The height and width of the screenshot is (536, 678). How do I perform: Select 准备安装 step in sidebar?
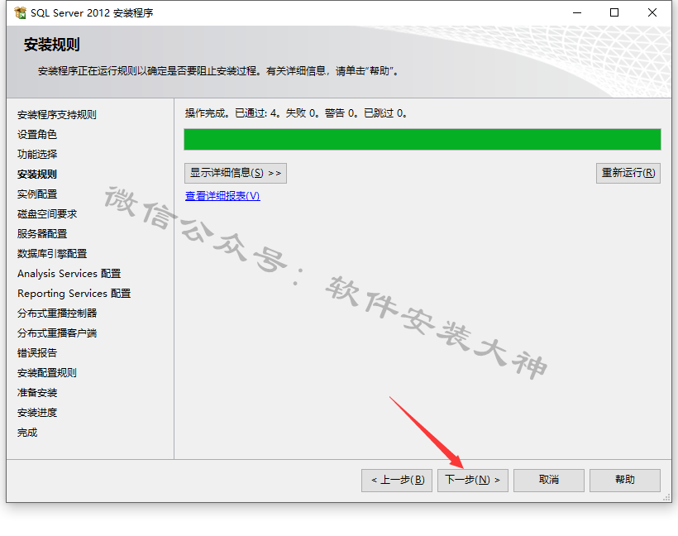tap(37, 393)
